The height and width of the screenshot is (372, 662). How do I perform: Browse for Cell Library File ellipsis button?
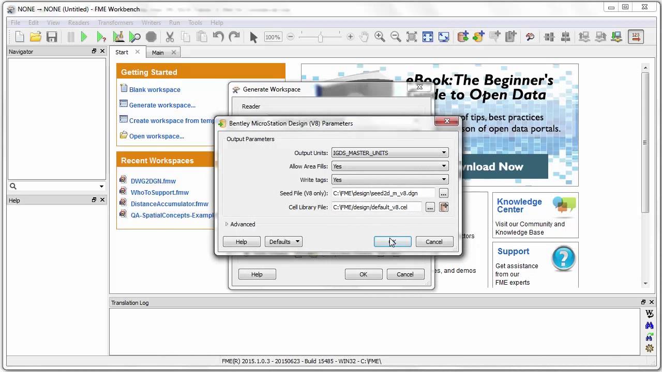pos(430,207)
